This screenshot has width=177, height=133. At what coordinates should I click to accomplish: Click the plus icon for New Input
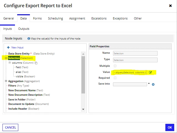point(8,47)
